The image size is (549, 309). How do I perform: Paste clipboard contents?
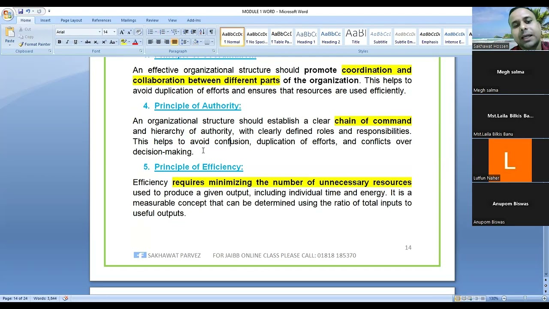pos(9,36)
